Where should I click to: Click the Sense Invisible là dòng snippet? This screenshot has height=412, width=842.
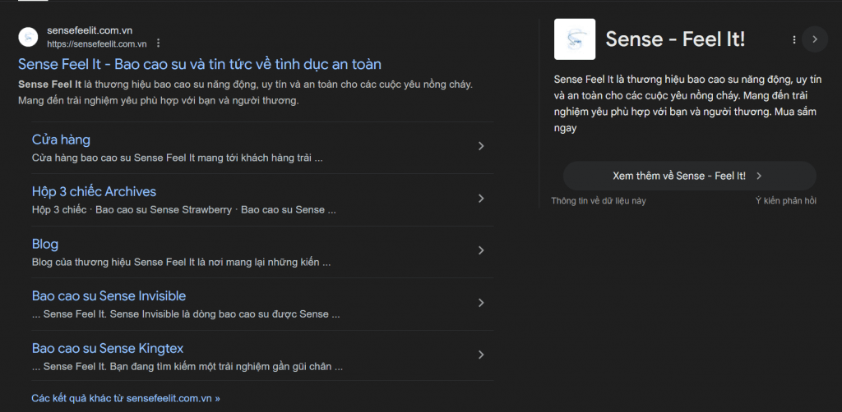coord(186,314)
